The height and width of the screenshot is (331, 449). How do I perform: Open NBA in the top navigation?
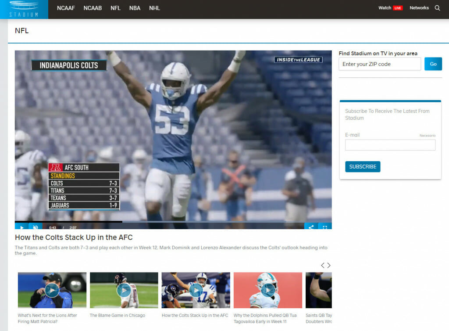coord(135,8)
